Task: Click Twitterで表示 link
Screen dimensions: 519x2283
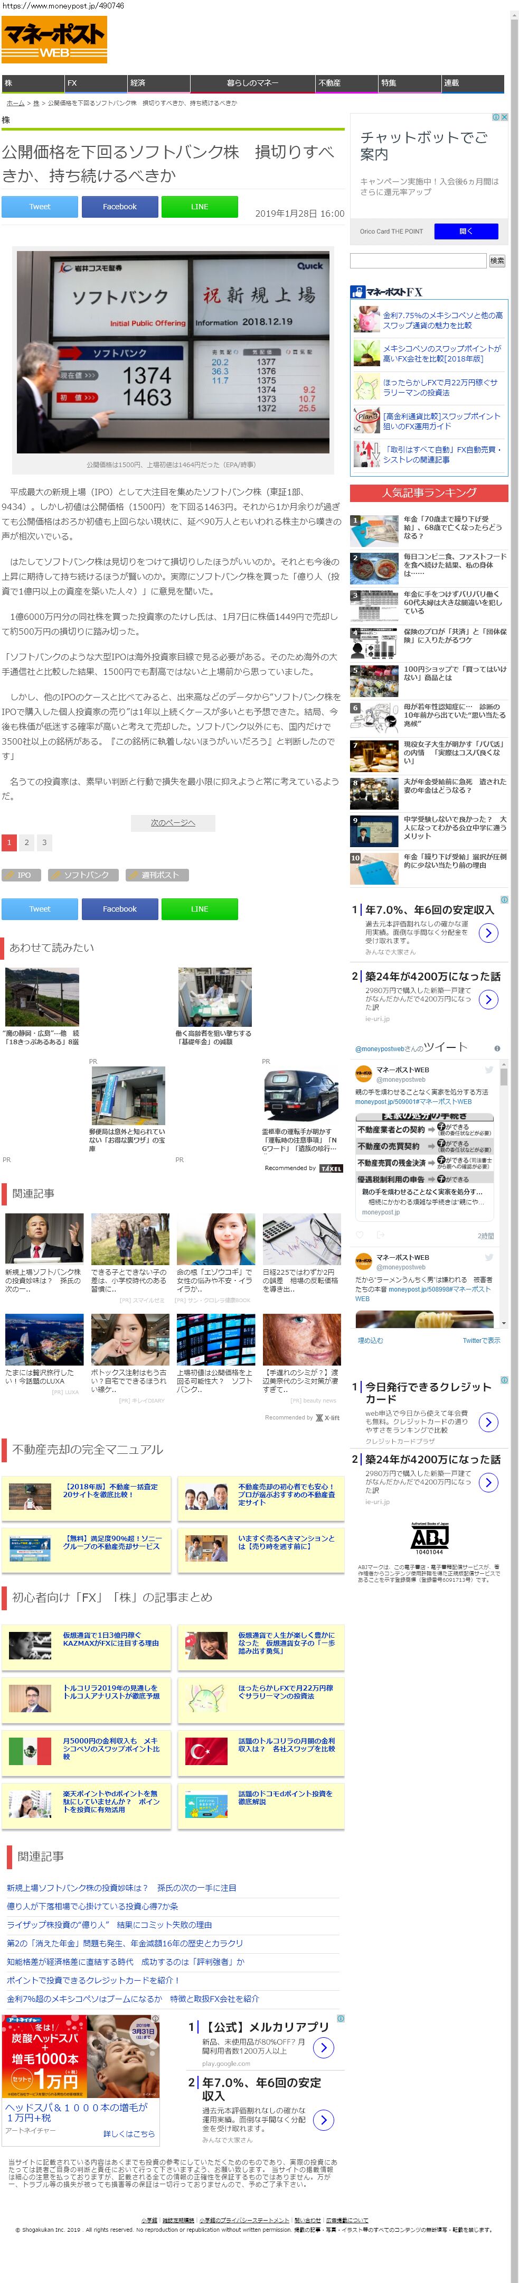Action: click(x=481, y=1340)
